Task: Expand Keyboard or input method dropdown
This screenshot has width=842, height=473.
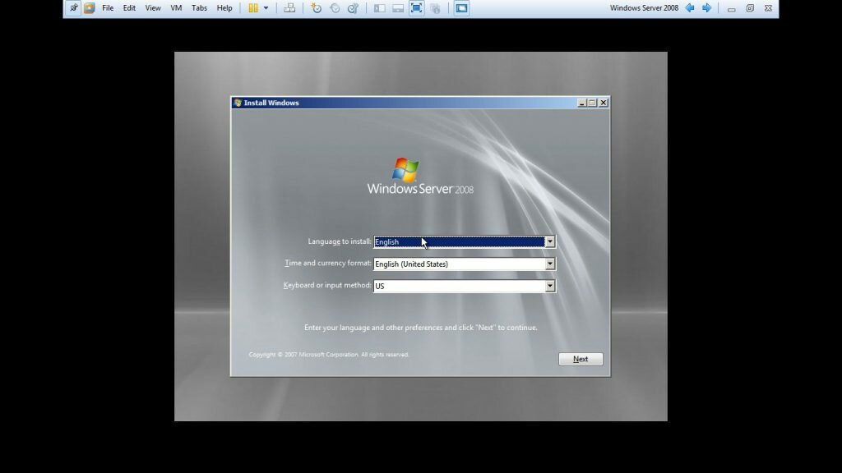Action: 550,286
